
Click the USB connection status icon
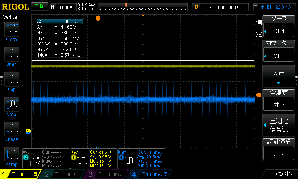279,174
